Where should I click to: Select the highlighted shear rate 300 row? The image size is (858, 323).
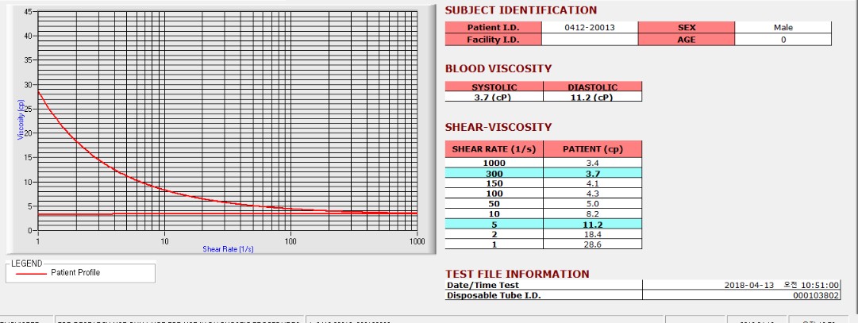(x=544, y=173)
